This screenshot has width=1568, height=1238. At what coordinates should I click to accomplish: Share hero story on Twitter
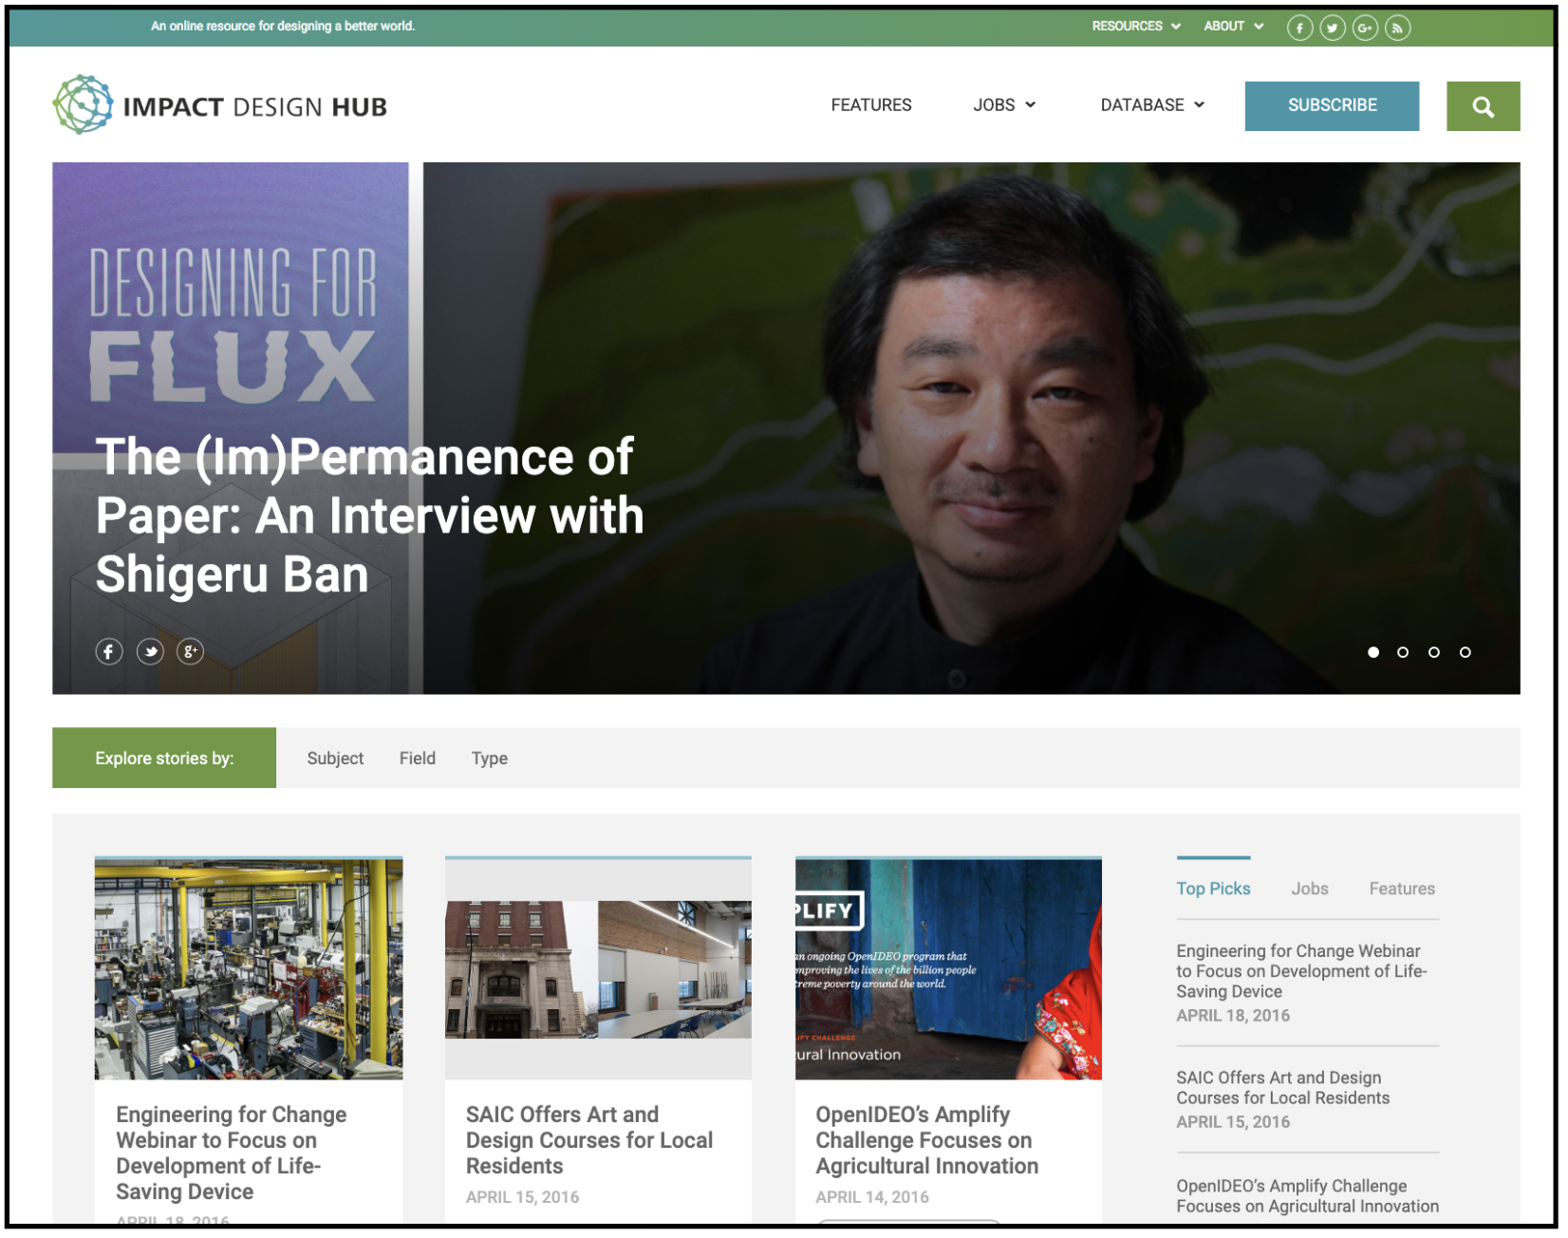pyautogui.click(x=150, y=653)
